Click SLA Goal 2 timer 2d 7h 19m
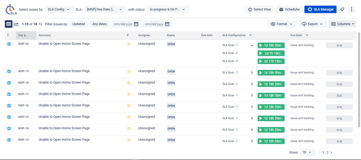This screenshot has height=160, width=361. tap(271, 53)
